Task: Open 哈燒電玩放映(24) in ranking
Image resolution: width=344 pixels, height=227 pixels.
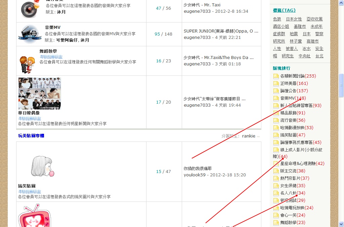Action: tap(297, 208)
